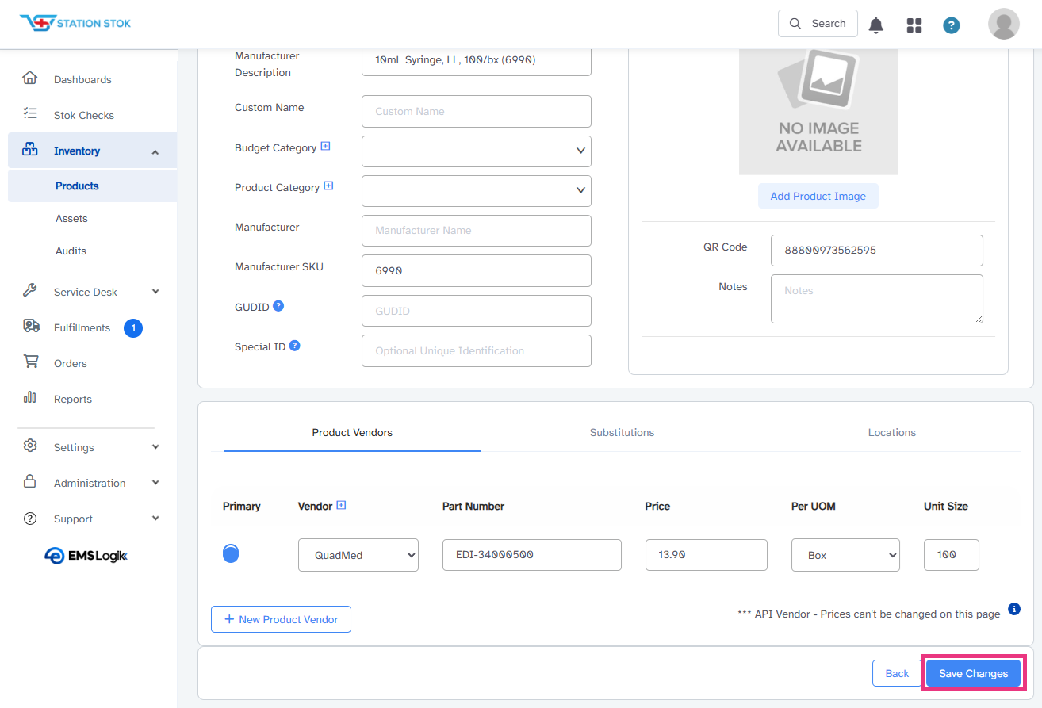The height and width of the screenshot is (708, 1042).
Task: Expand the Settings menu chevron
Action: 155,447
